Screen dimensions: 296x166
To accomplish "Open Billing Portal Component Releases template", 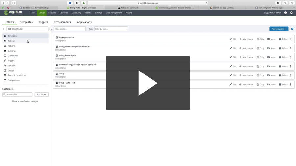I will (x=74, y=47).
